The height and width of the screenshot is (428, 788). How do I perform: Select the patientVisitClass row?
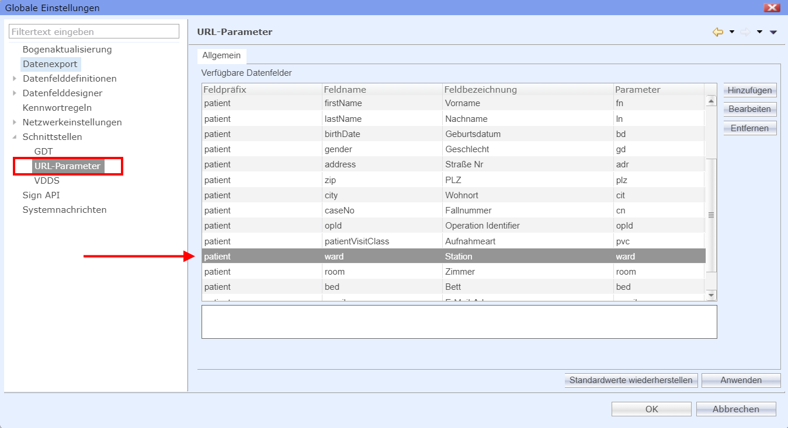(453, 241)
